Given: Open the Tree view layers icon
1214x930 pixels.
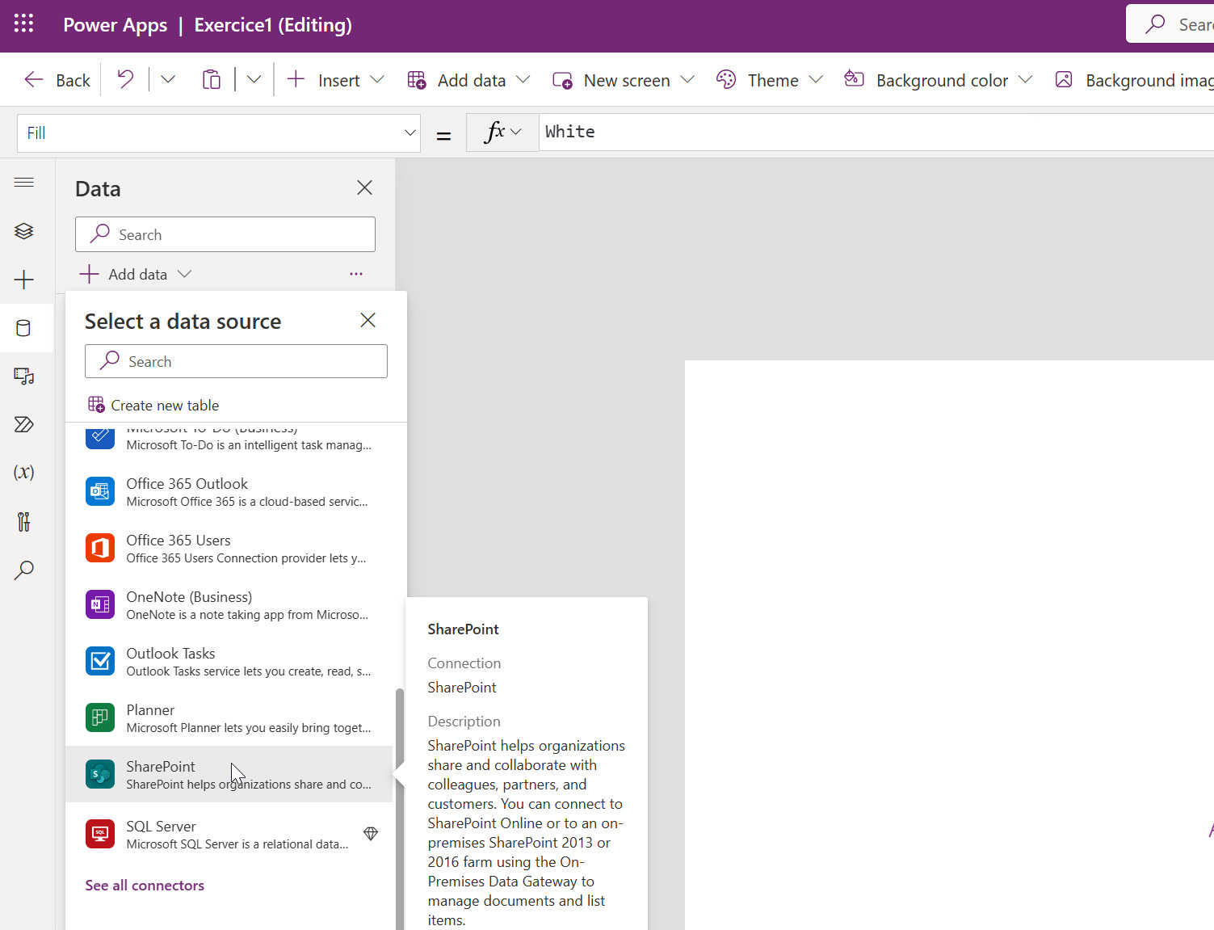Looking at the screenshot, I should coord(24,231).
